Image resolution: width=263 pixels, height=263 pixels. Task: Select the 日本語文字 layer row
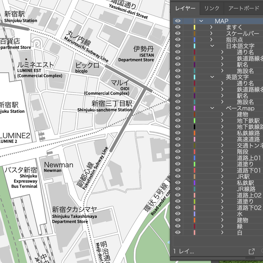pyautogui.click(x=218, y=46)
